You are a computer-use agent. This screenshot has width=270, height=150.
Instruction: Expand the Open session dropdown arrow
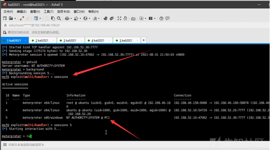coord(15,19)
